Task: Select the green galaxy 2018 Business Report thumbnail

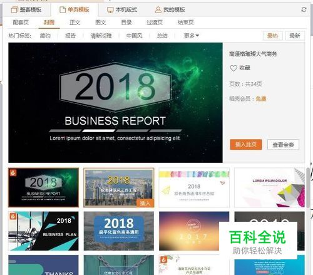Action: tap(43, 187)
